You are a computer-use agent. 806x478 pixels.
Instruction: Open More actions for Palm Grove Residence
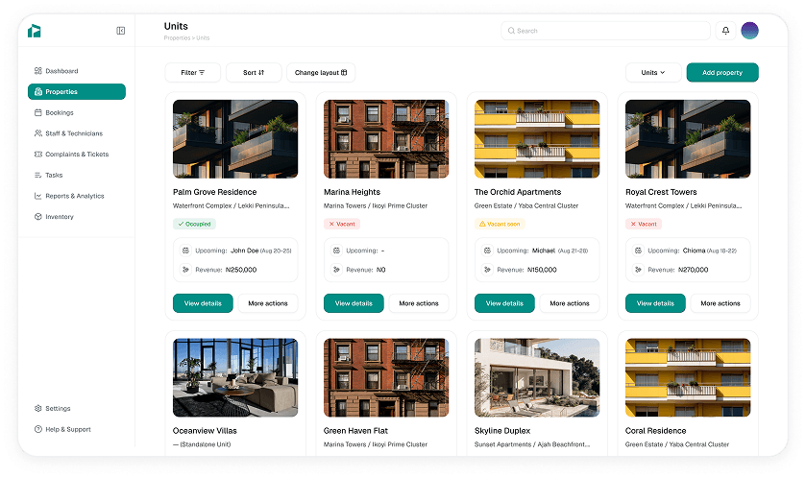[x=268, y=303]
